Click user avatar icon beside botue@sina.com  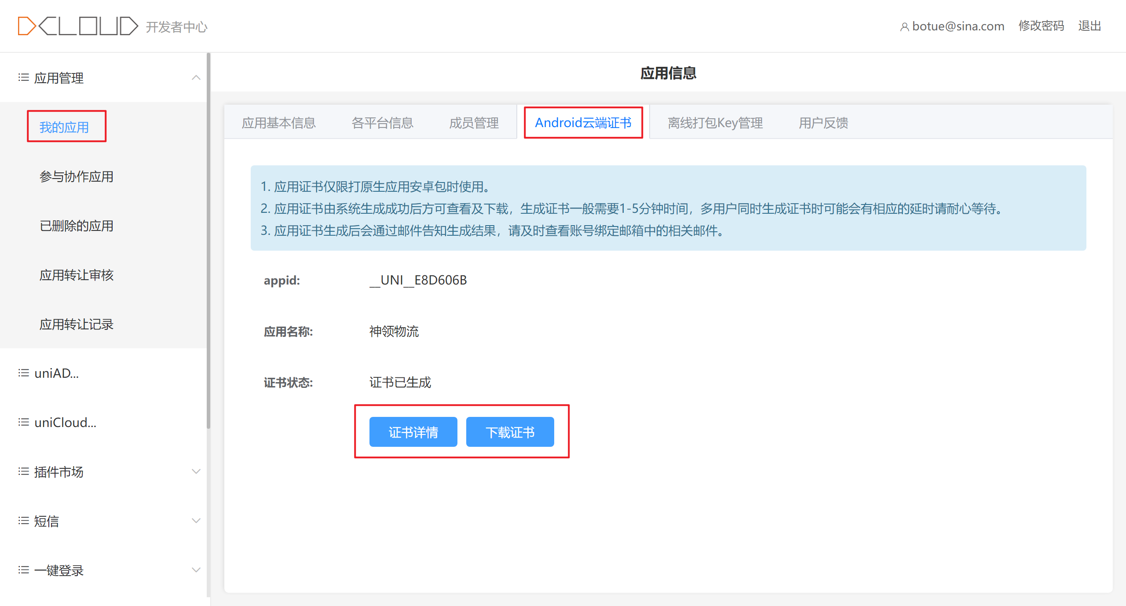click(x=904, y=27)
